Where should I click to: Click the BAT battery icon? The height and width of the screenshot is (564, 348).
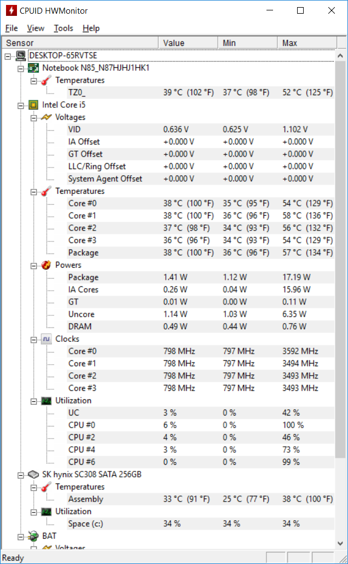click(33, 536)
